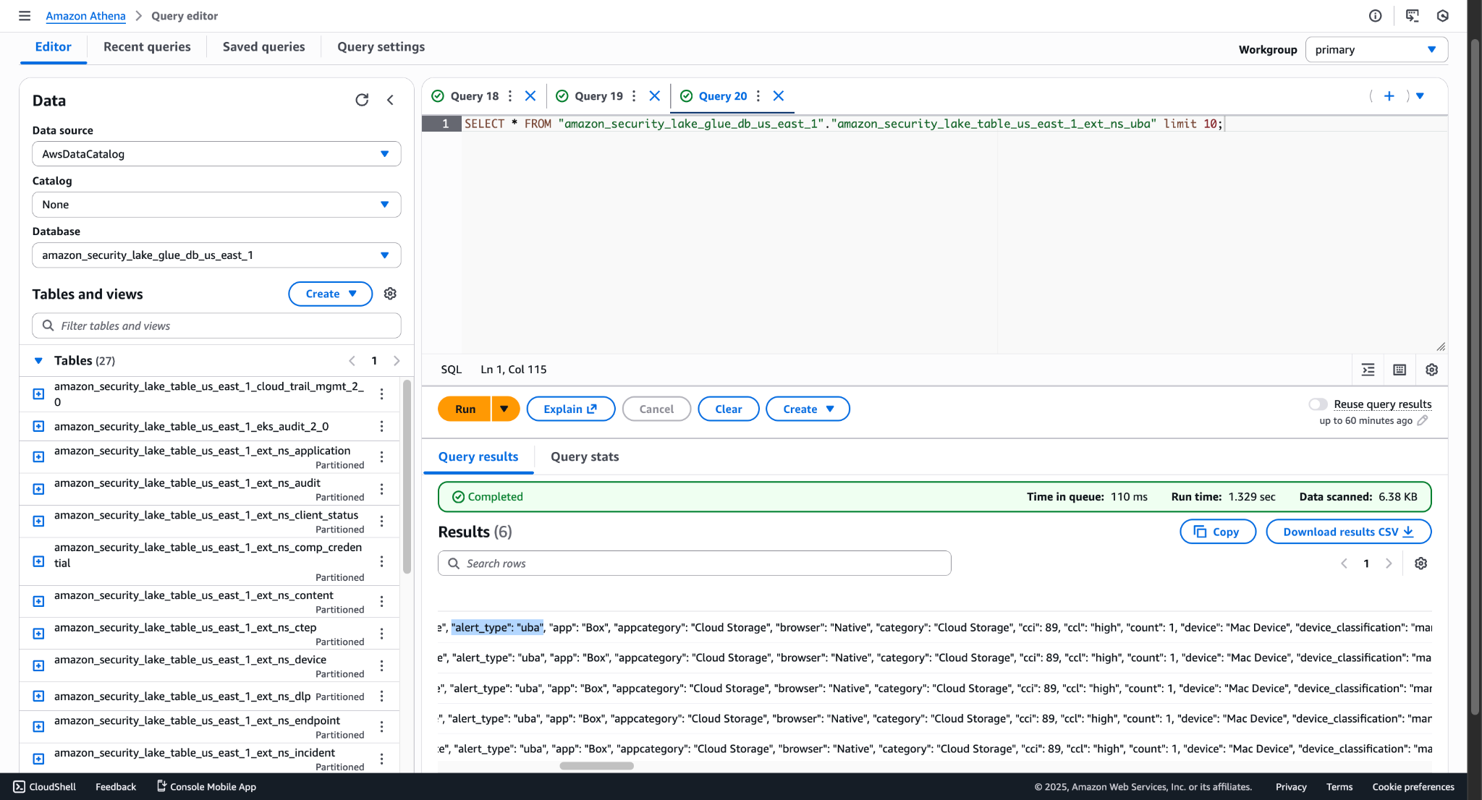1482x800 pixels.
Task: Edit reuse query results time pencil
Action: [x=1423, y=420]
